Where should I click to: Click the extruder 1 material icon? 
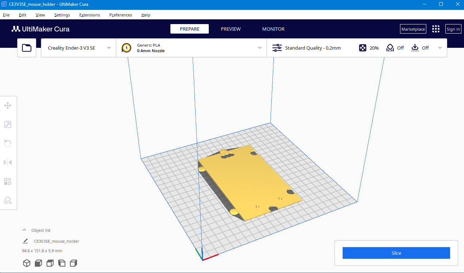[127, 48]
